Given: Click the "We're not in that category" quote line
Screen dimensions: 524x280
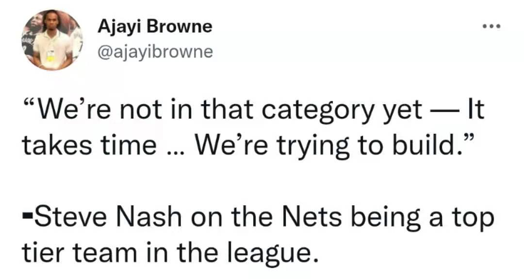Looking at the screenshot, I should (253, 110).
